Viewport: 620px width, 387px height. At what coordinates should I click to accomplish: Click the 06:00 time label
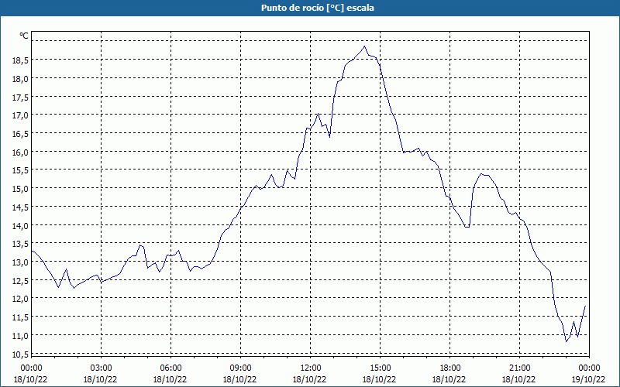click(x=170, y=368)
